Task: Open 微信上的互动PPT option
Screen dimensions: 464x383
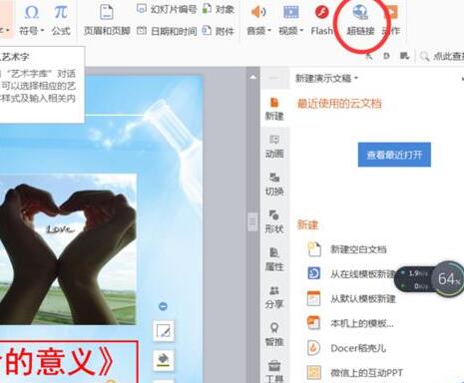Action: point(354,373)
